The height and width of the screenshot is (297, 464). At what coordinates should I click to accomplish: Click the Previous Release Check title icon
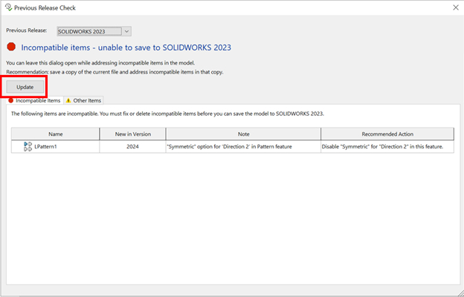[x=8, y=7]
